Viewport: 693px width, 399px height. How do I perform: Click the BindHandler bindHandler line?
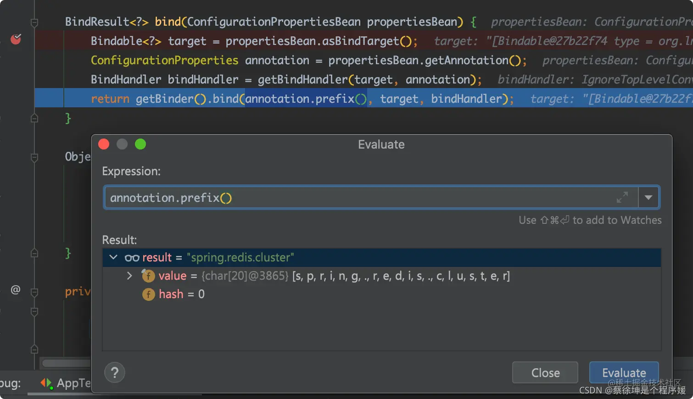[x=286, y=79]
